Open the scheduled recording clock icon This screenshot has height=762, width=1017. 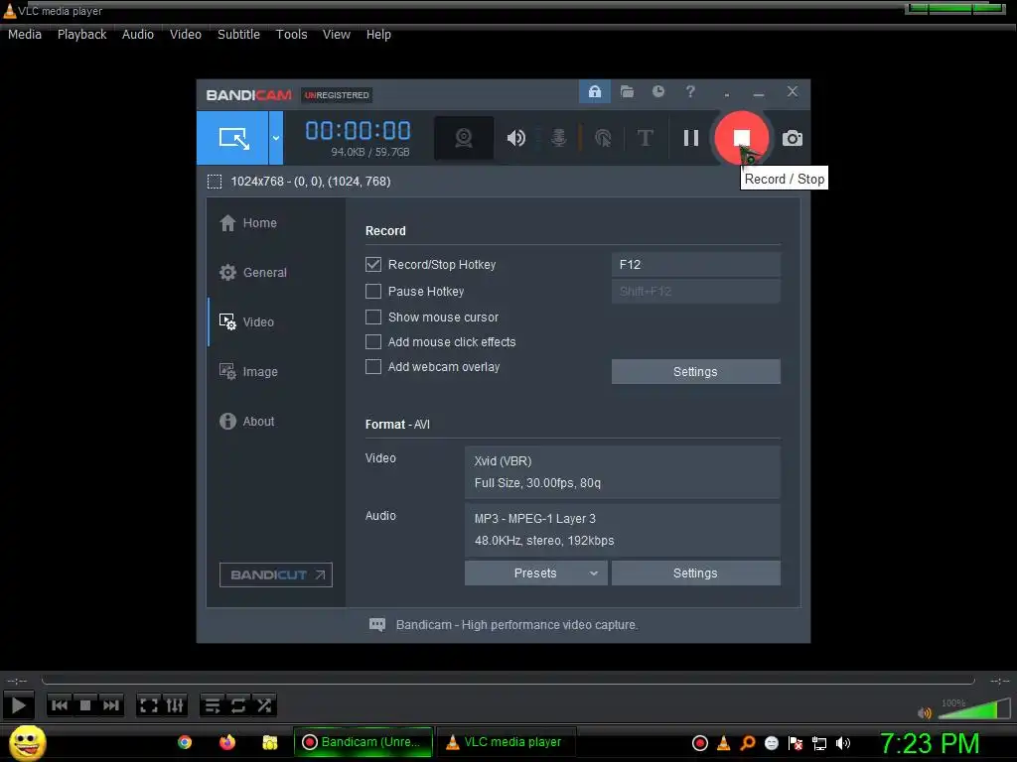pyautogui.click(x=658, y=91)
